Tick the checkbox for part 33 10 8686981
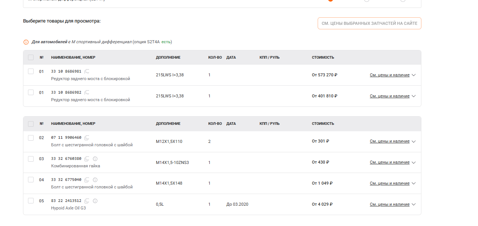Viewport: 478px width, 226px height. click(x=31, y=71)
